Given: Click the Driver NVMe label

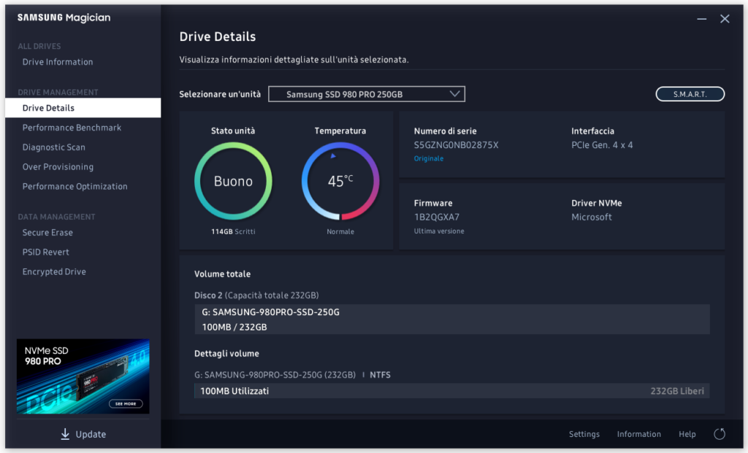Looking at the screenshot, I should [596, 203].
